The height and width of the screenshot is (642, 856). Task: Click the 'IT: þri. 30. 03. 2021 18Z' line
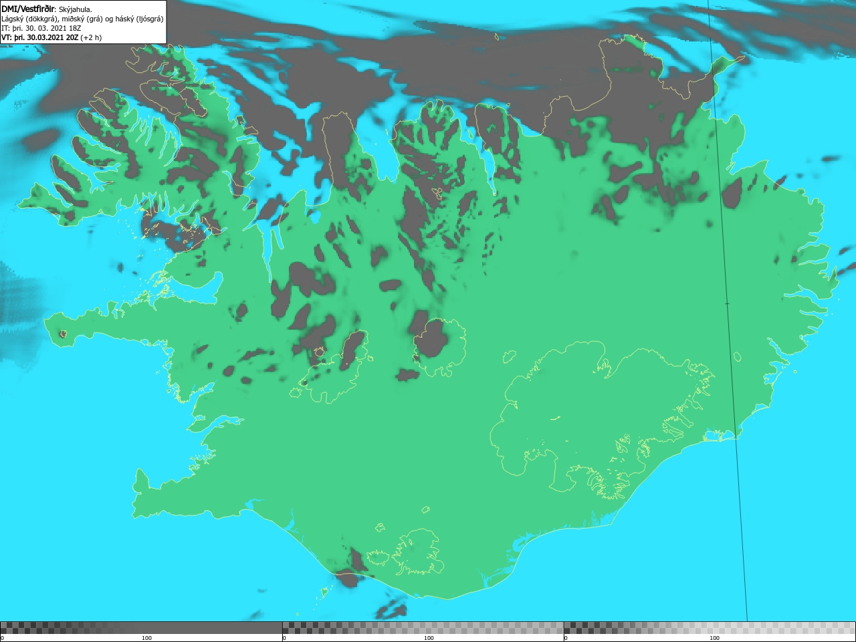[41, 28]
